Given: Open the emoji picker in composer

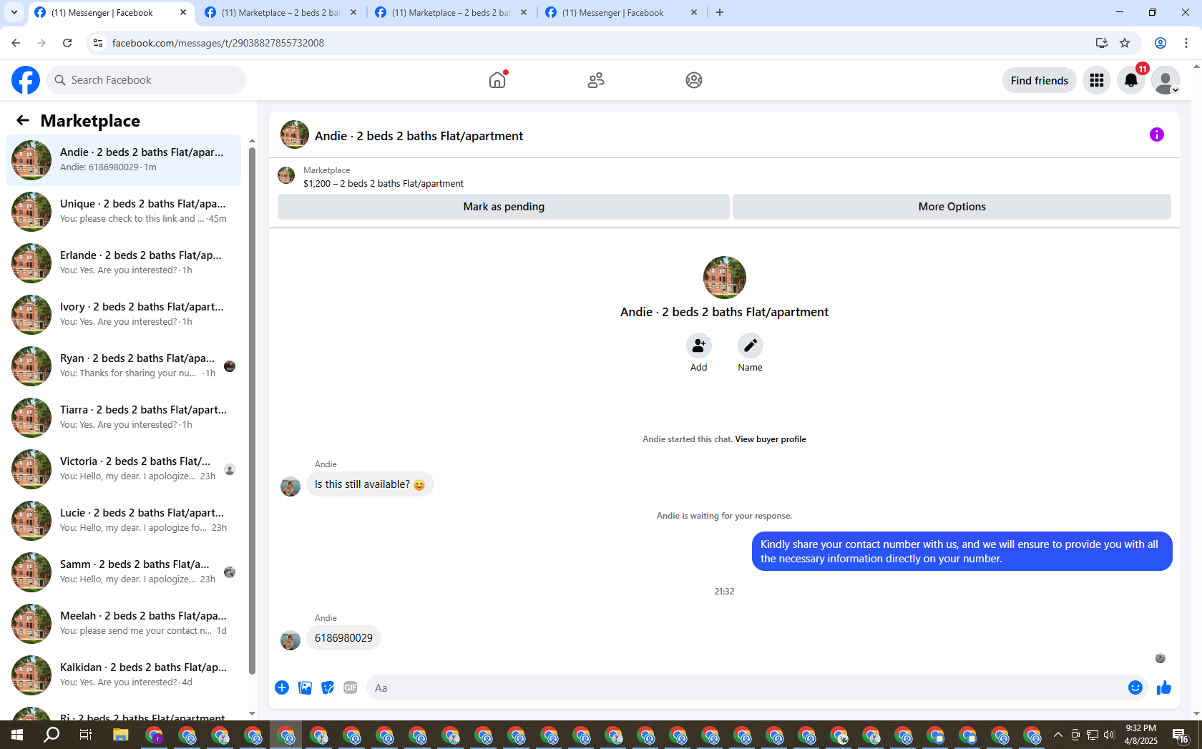Looking at the screenshot, I should click(x=1135, y=687).
